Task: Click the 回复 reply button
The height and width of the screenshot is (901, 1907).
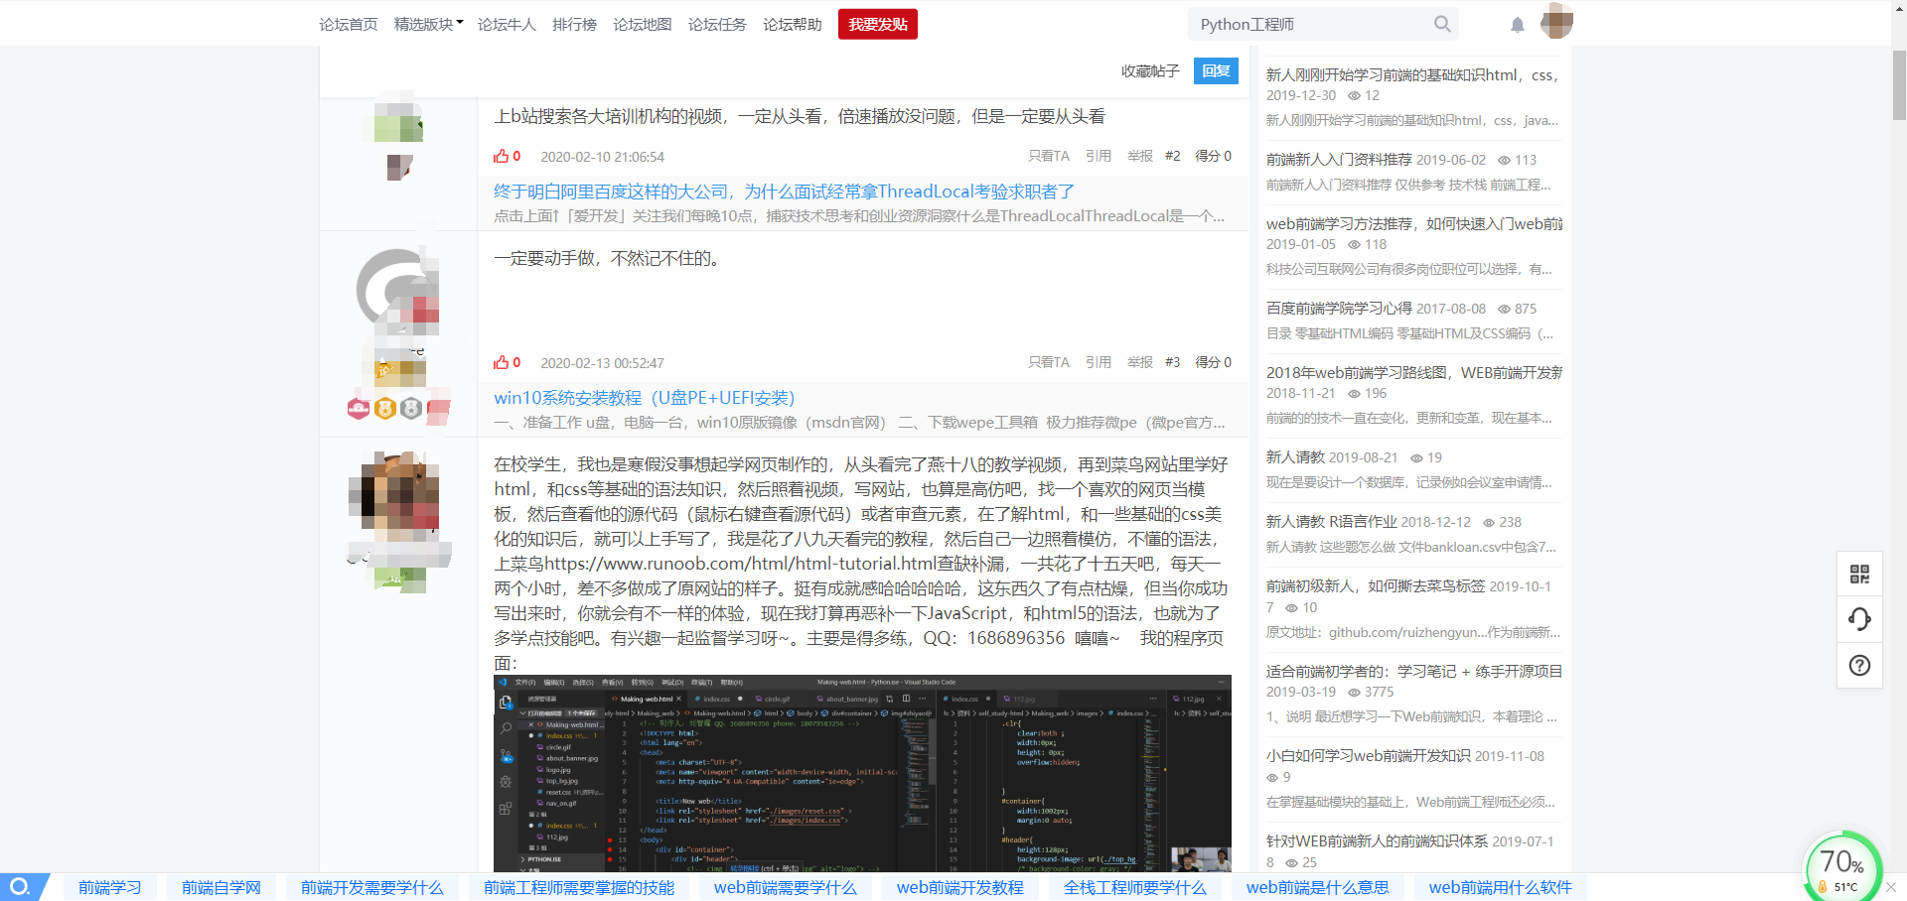Action: point(1215,70)
